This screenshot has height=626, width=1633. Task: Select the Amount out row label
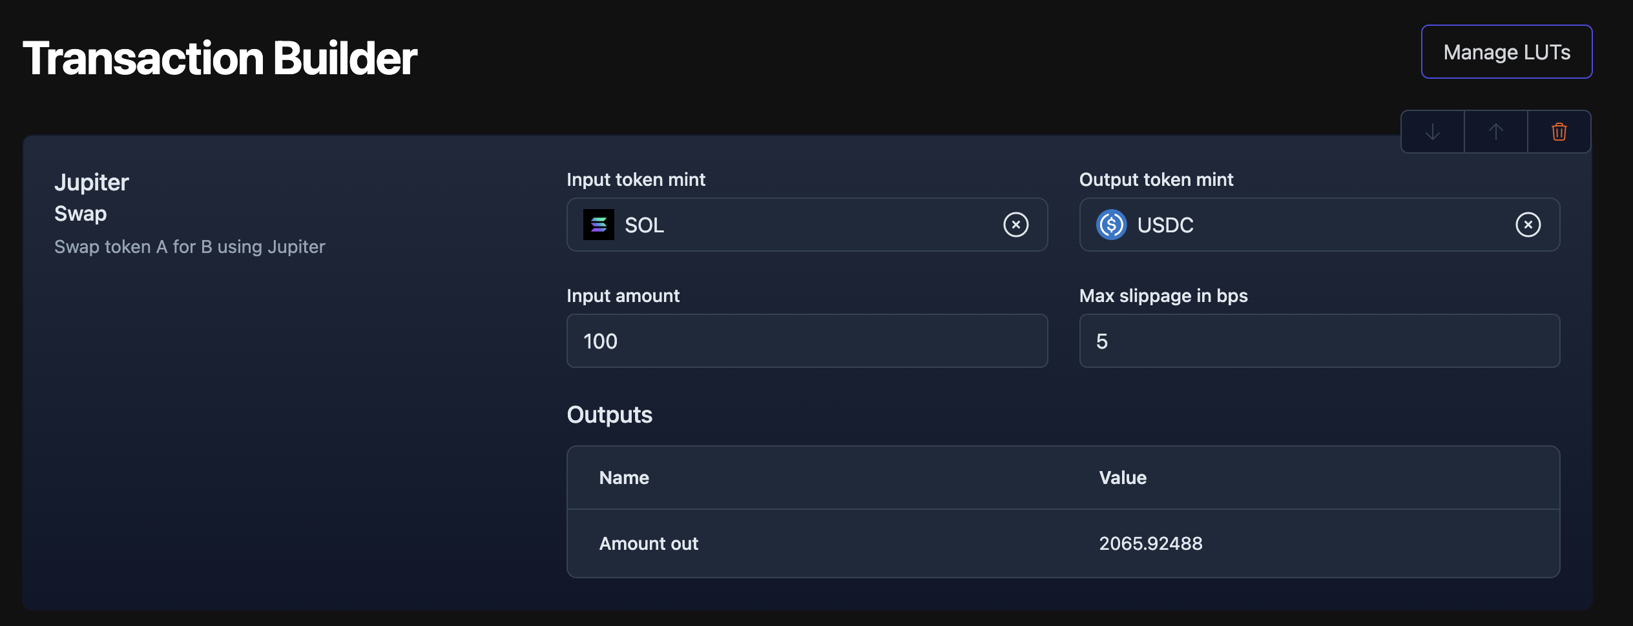649,543
